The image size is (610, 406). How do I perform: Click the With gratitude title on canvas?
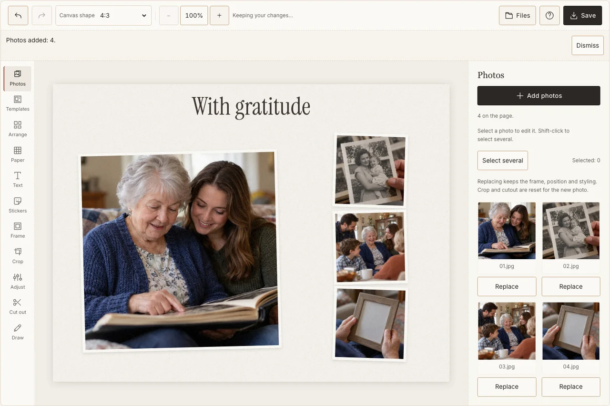[251, 107]
